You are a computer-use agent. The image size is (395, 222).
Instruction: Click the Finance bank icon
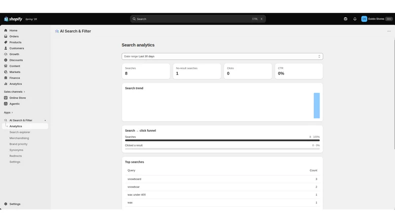(6, 78)
